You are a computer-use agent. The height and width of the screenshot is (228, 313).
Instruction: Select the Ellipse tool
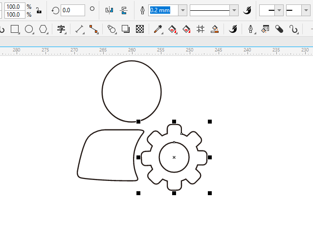coord(29,29)
